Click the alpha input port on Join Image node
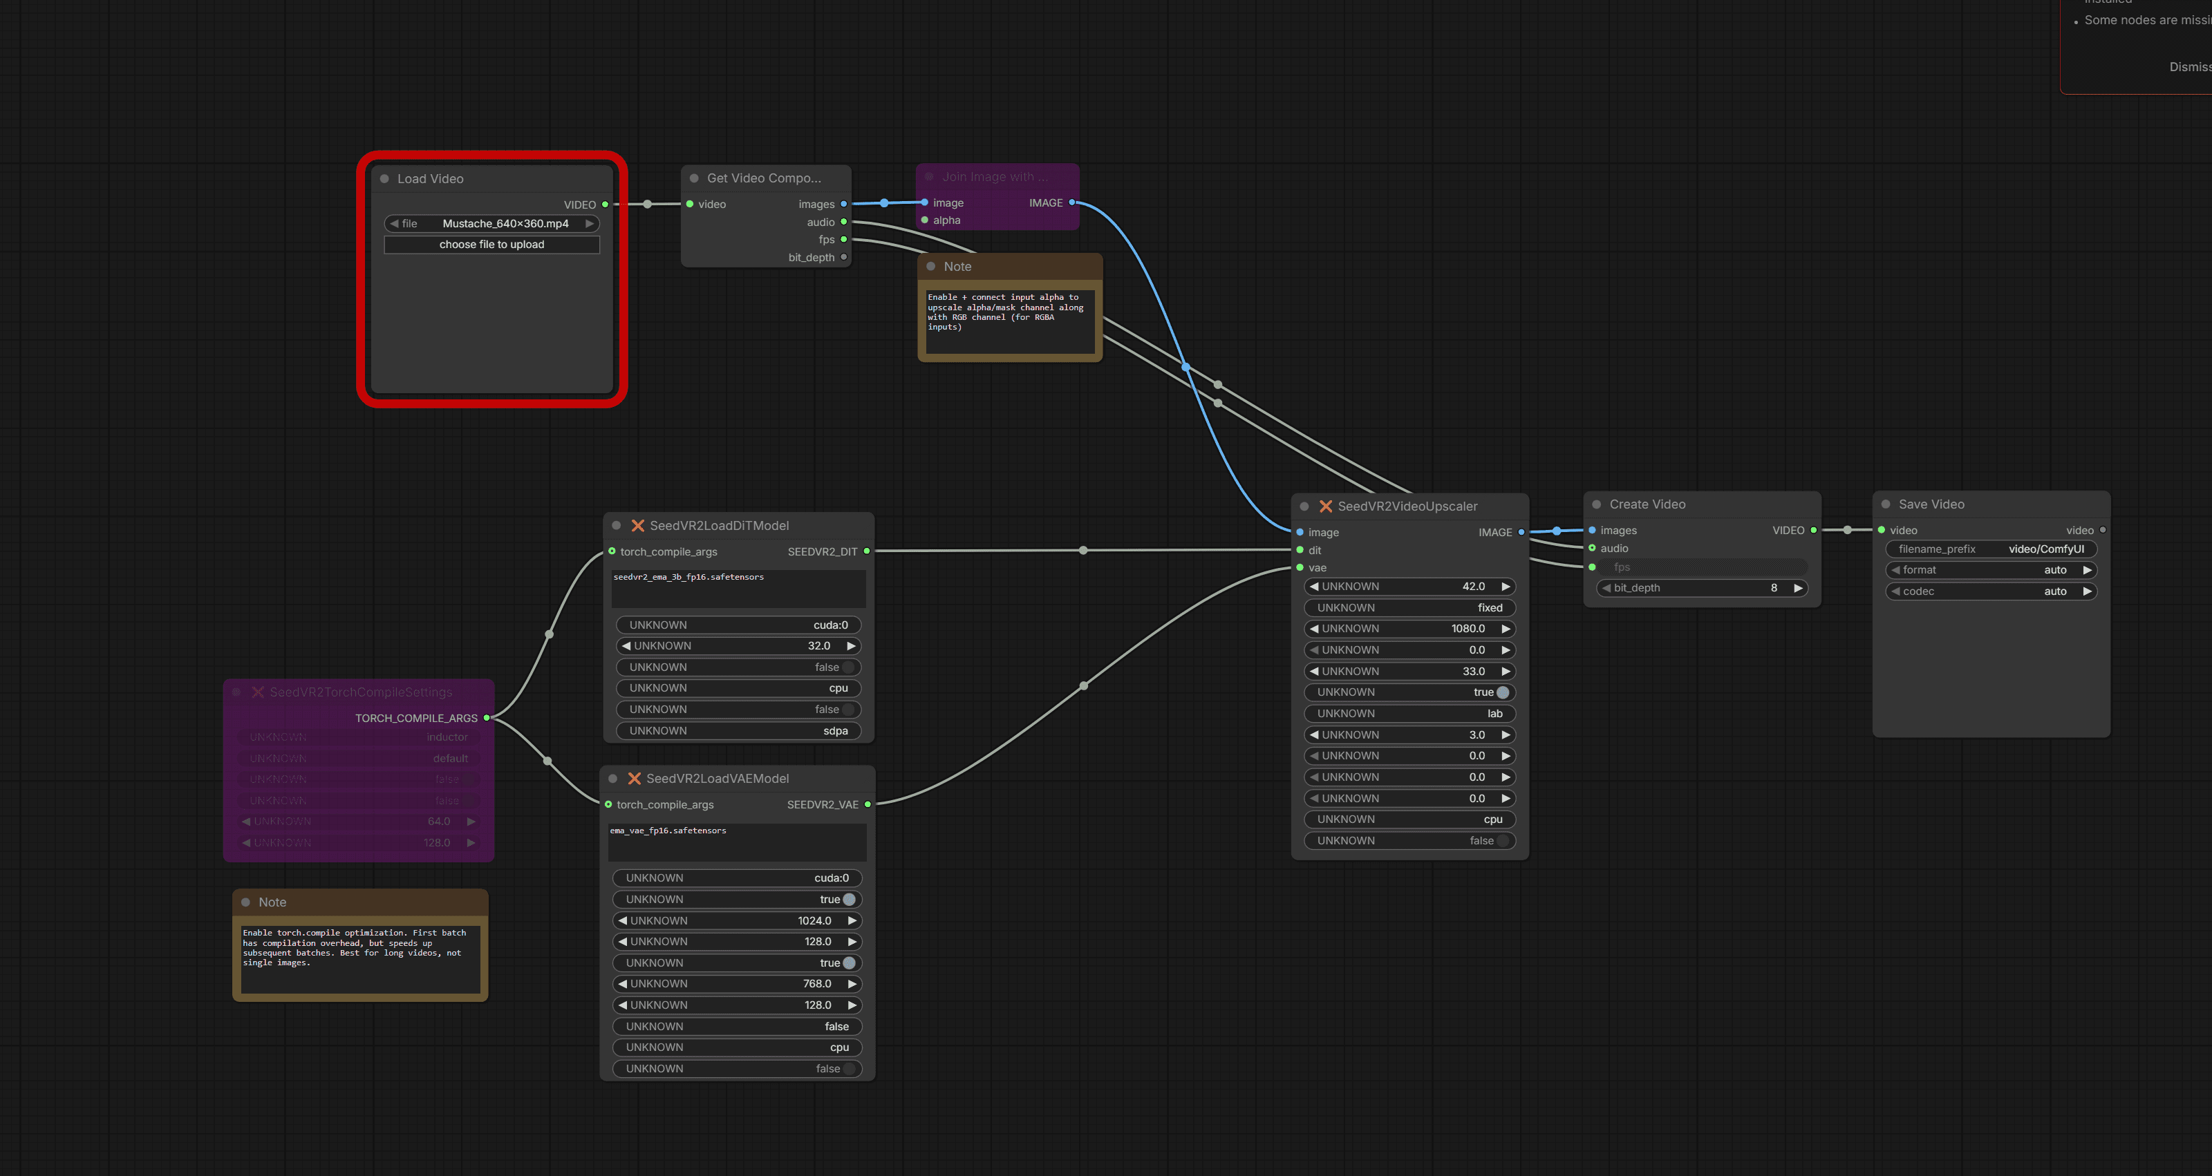Image resolution: width=2212 pixels, height=1176 pixels. point(925,220)
